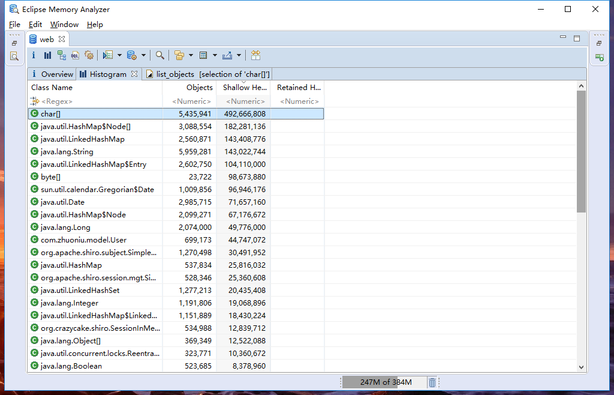Select the java.lang.String row
The image size is (614, 395).
click(x=176, y=152)
